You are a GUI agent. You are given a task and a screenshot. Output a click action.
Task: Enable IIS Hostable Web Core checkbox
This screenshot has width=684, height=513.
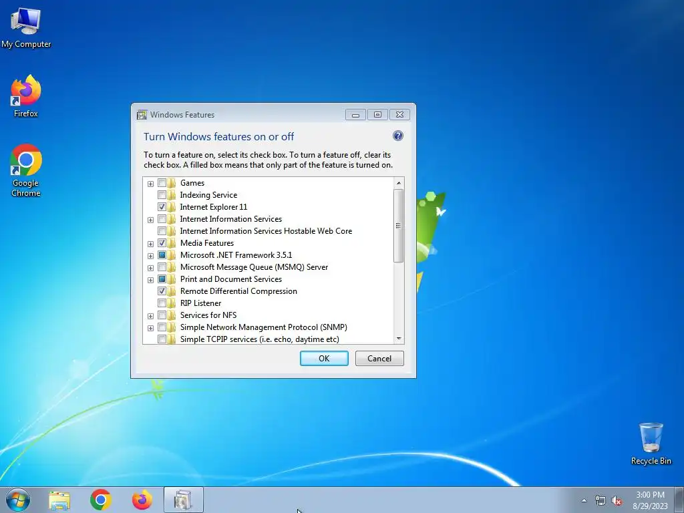[x=162, y=230]
